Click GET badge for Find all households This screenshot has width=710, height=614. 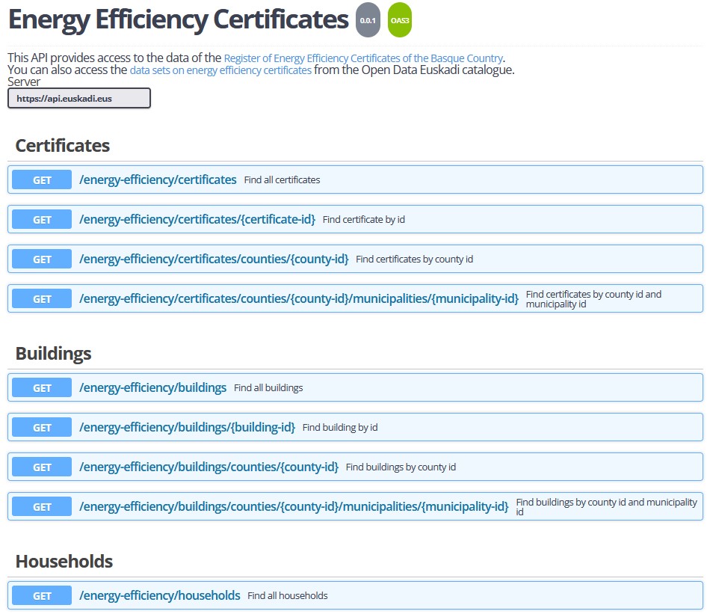click(x=42, y=596)
